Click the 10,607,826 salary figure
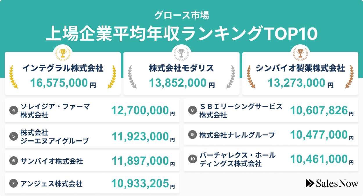This screenshot has height=196, width=363. click(x=319, y=110)
